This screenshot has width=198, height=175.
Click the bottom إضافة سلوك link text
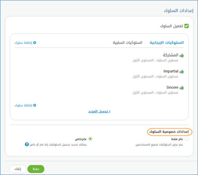pos(23,105)
